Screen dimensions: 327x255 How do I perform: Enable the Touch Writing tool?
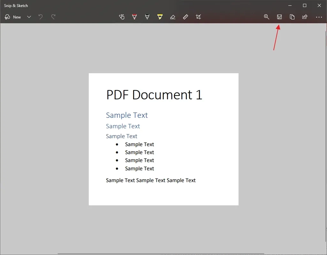click(x=122, y=17)
